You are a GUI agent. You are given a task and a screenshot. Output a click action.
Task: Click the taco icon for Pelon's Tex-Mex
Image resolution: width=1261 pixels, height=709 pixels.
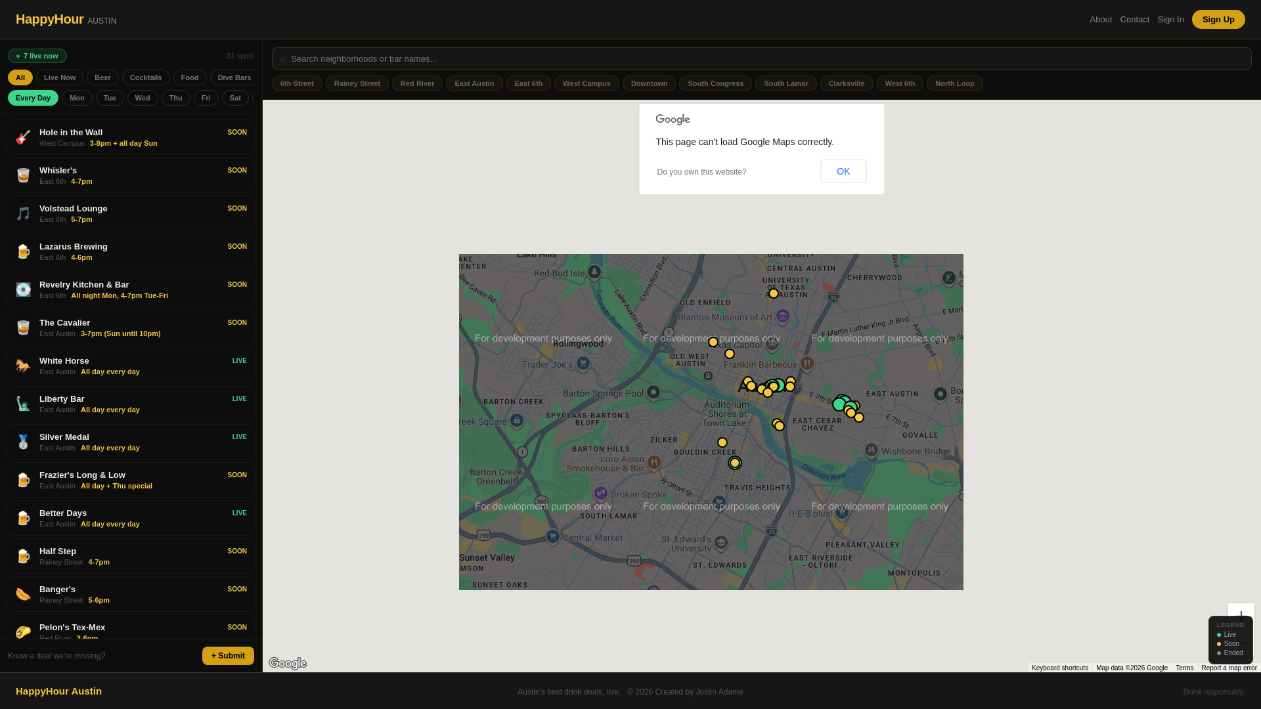tap(23, 632)
